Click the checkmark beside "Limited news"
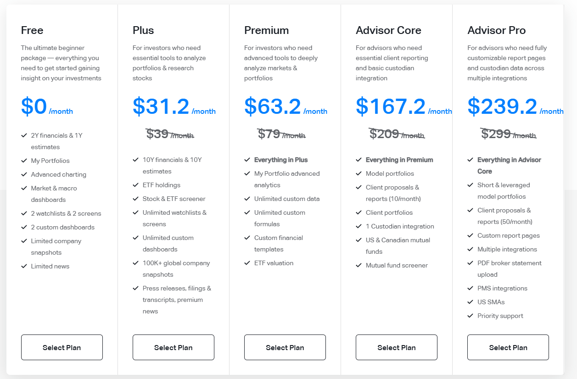Viewport: 577px width, 379px height. point(24,266)
